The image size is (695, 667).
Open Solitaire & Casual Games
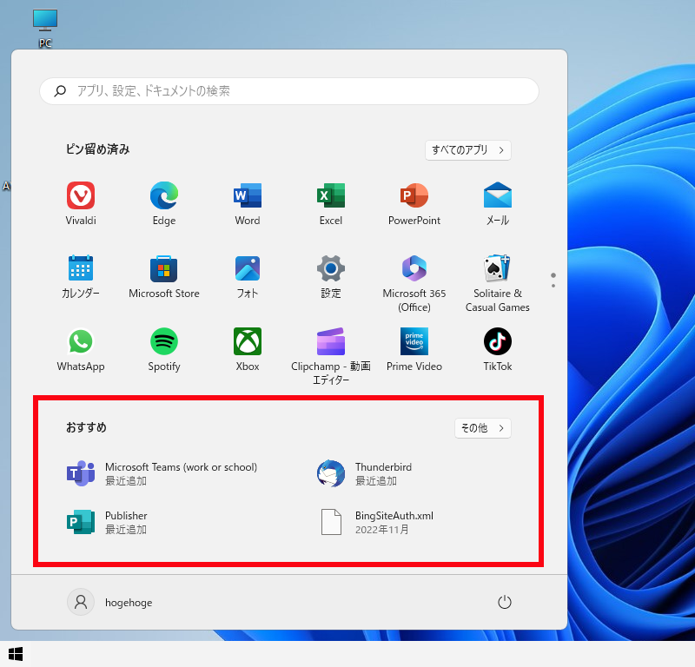coord(497,284)
